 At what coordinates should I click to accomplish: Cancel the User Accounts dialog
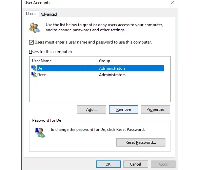click(136, 164)
